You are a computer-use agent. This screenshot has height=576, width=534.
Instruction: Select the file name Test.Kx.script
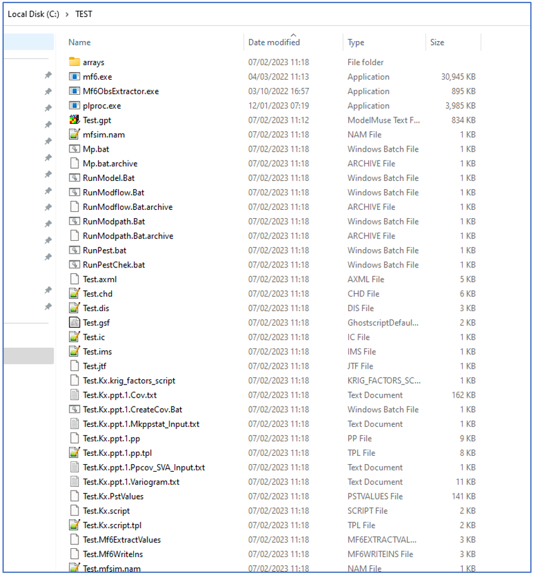tap(106, 511)
